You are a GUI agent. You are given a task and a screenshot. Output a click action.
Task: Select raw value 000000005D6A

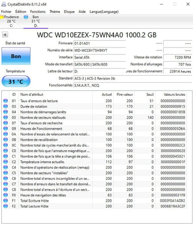point(172,129)
